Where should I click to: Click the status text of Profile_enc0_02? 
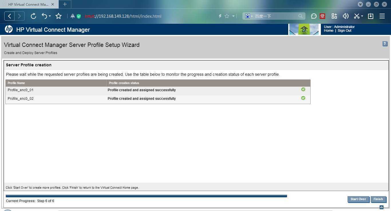[142, 99]
